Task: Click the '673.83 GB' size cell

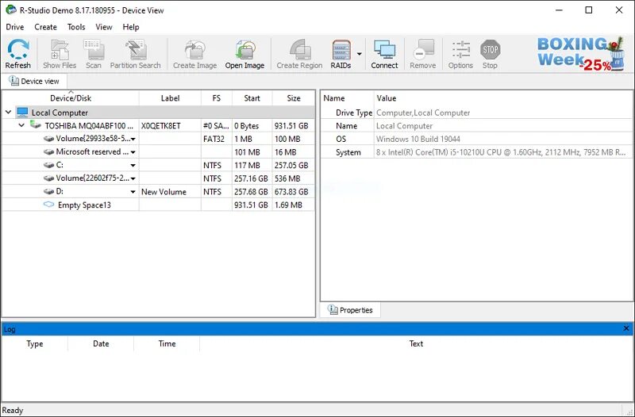Action: click(x=291, y=192)
